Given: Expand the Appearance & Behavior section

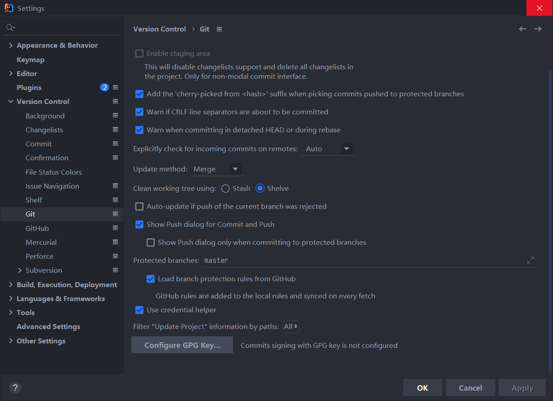Looking at the screenshot, I should pos(11,45).
